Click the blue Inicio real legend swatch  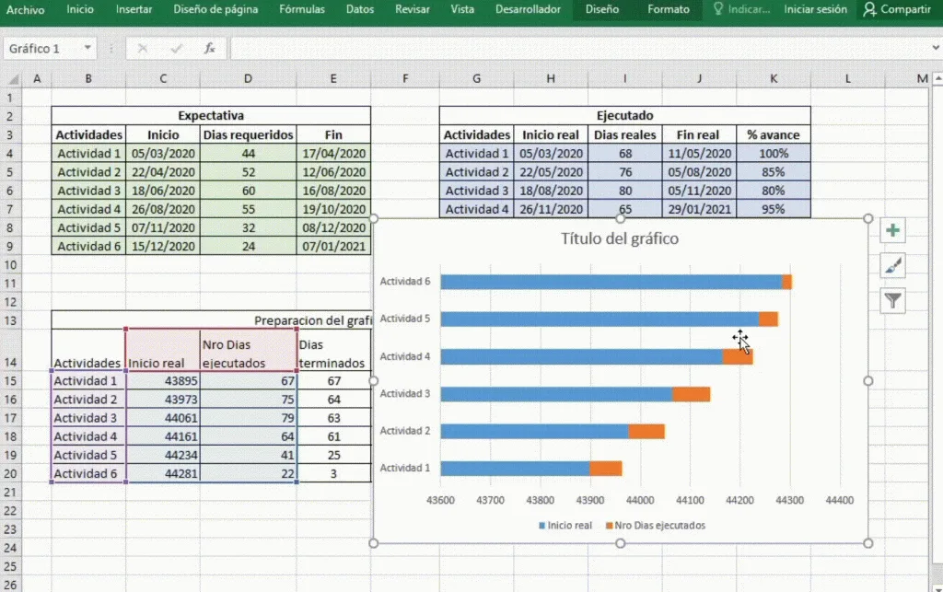[541, 526]
